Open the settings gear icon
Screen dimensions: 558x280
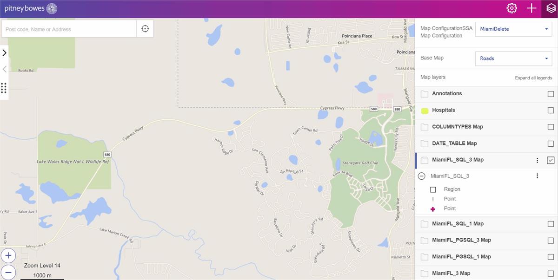click(512, 8)
